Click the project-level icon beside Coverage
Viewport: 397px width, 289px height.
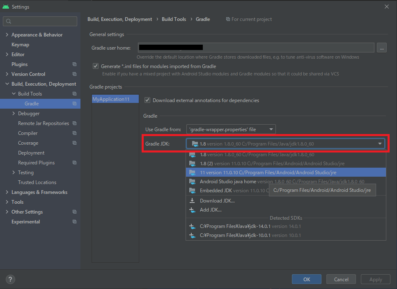(x=74, y=143)
